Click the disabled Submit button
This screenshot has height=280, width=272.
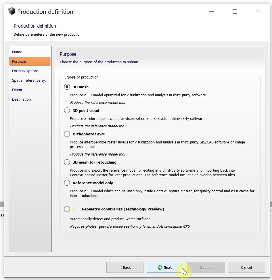[x=206, y=267]
